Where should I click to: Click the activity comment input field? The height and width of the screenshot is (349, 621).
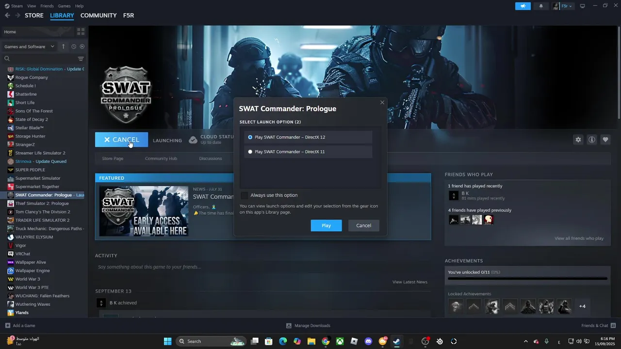(x=262, y=267)
